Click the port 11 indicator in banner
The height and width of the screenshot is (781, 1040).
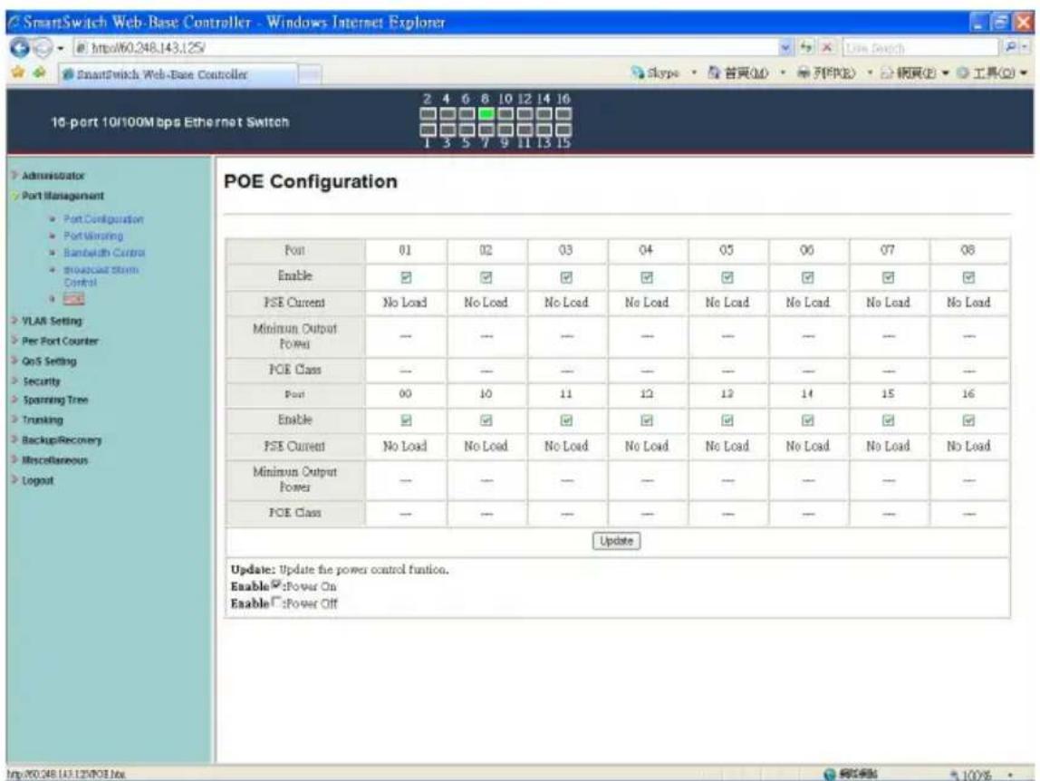[x=525, y=130]
